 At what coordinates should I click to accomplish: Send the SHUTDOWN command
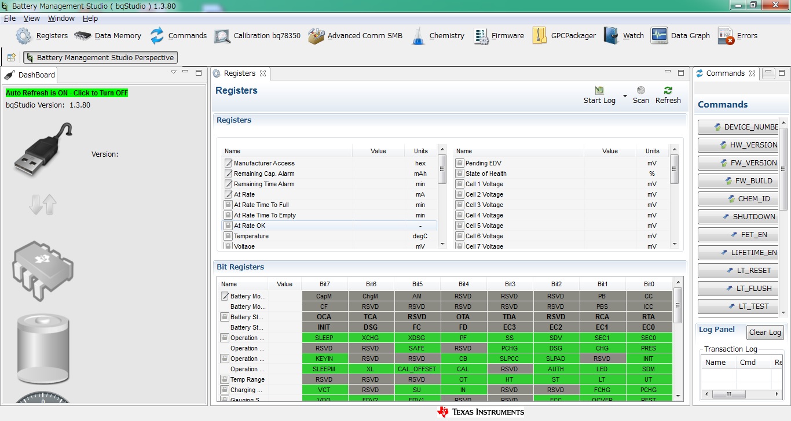[739, 217]
